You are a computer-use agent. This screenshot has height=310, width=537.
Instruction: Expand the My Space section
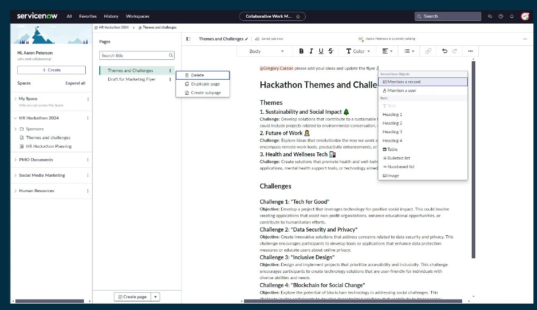click(15, 98)
